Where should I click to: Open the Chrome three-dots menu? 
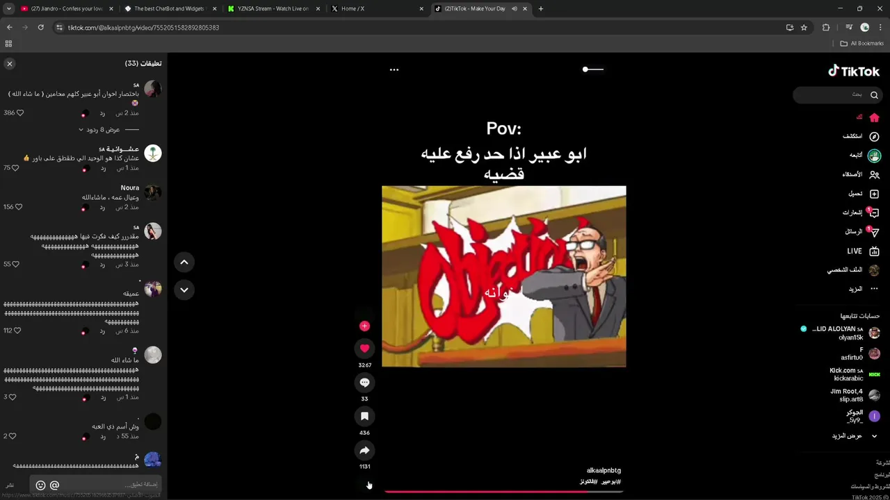coord(880,27)
